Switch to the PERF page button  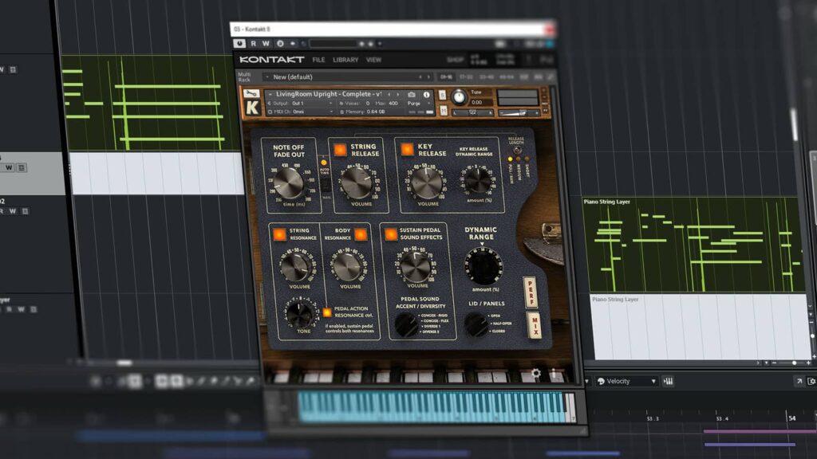click(x=530, y=292)
